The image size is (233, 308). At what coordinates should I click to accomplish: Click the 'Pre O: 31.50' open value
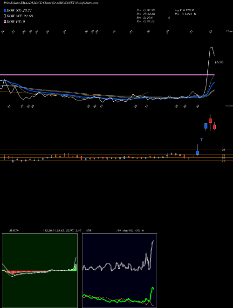pyautogui.click(x=146, y=10)
